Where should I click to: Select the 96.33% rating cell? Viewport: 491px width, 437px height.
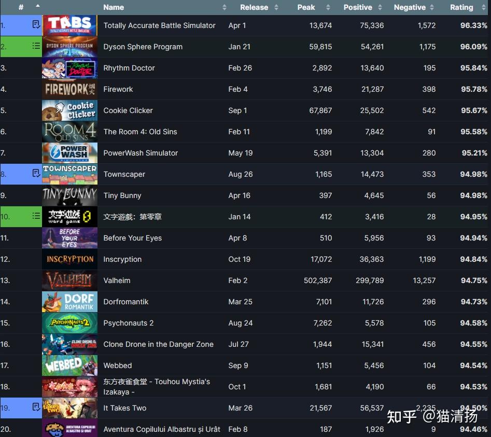473,25
